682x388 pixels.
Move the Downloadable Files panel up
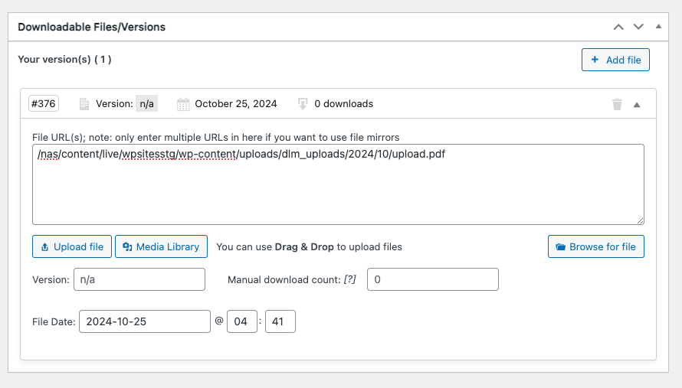[x=618, y=27]
